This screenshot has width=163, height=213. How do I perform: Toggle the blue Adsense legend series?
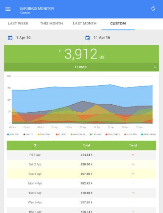pos(13,134)
